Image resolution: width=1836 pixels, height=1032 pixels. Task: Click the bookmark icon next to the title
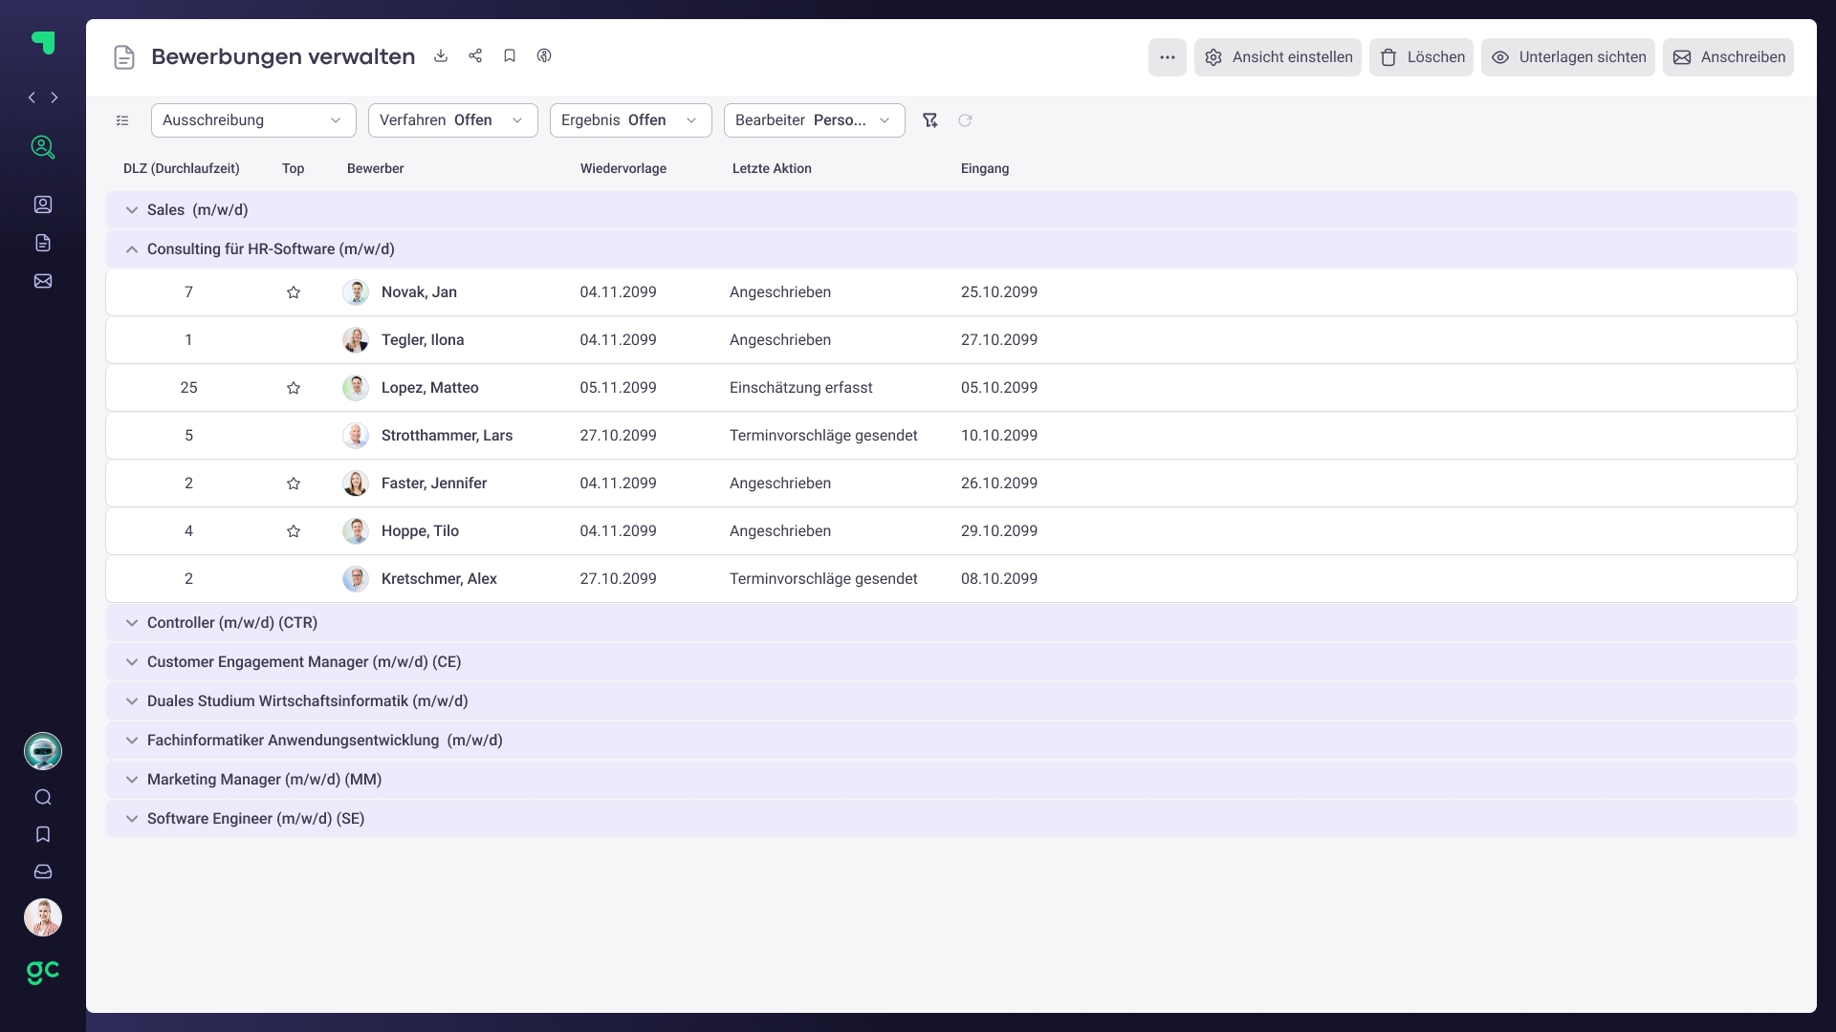tap(510, 56)
